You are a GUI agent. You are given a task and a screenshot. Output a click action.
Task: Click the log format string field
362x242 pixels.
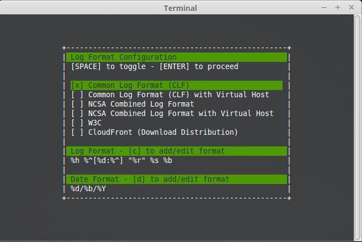(x=121, y=161)
